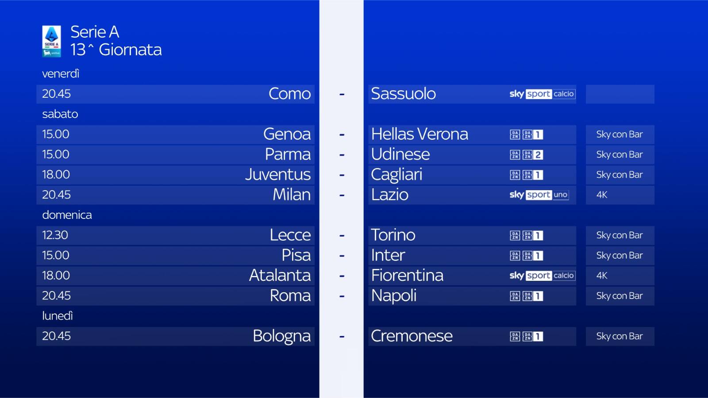Viewport: 708px width, 398px height.
Task: Click the DAZN 1 logo beside Cagliari
Action: point(527,175)
